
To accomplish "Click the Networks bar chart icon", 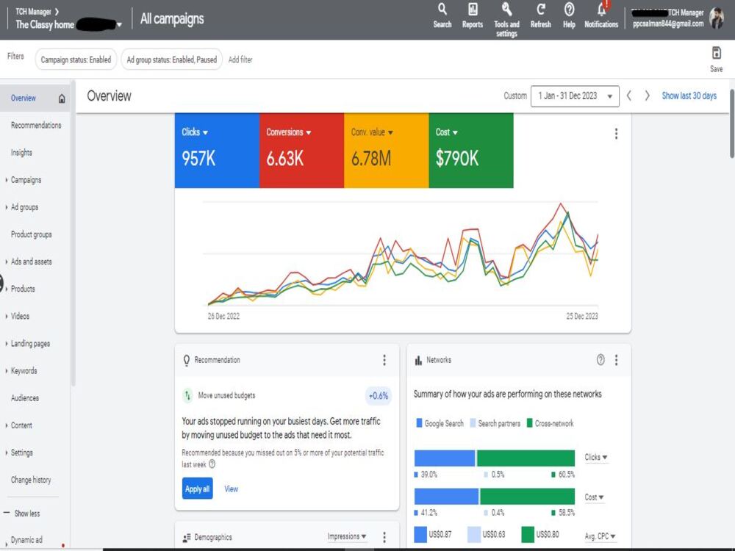I will coord(418,360).
